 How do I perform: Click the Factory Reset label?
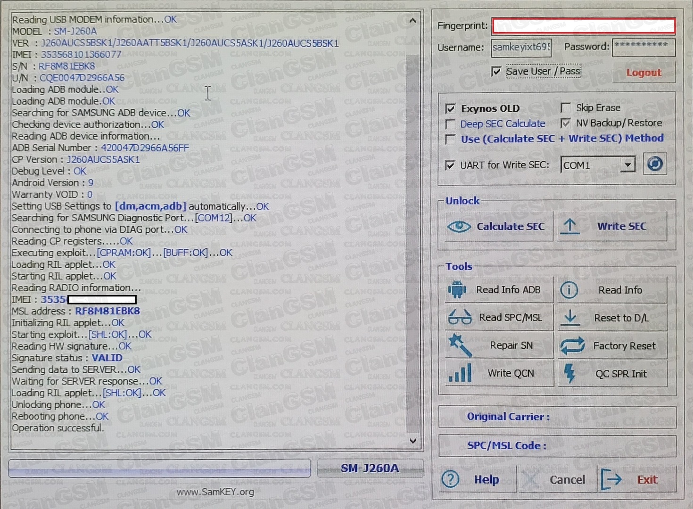[x=624, y=346]
